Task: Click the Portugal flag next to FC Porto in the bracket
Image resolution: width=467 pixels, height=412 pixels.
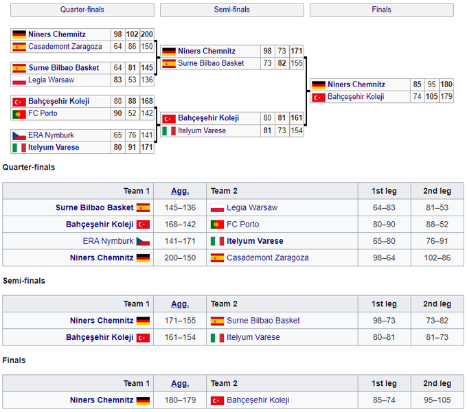Action: (19, 113)
